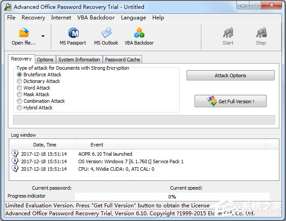This screenshot has width=286, height=221.
Task: Open the Recovery menu
Action: coord(33,18)
